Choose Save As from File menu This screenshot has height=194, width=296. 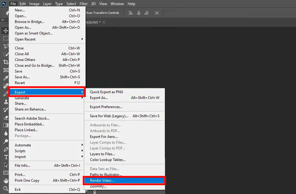pos(47,77)
